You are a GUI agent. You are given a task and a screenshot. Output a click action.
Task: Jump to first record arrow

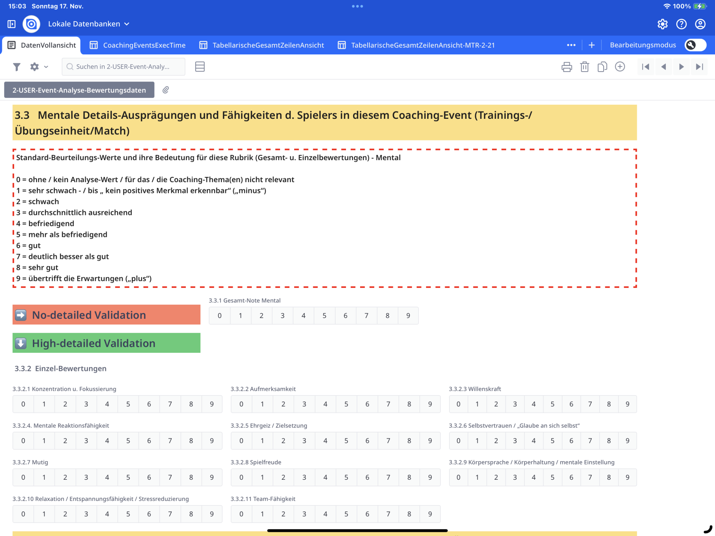[x=646, y=67]
